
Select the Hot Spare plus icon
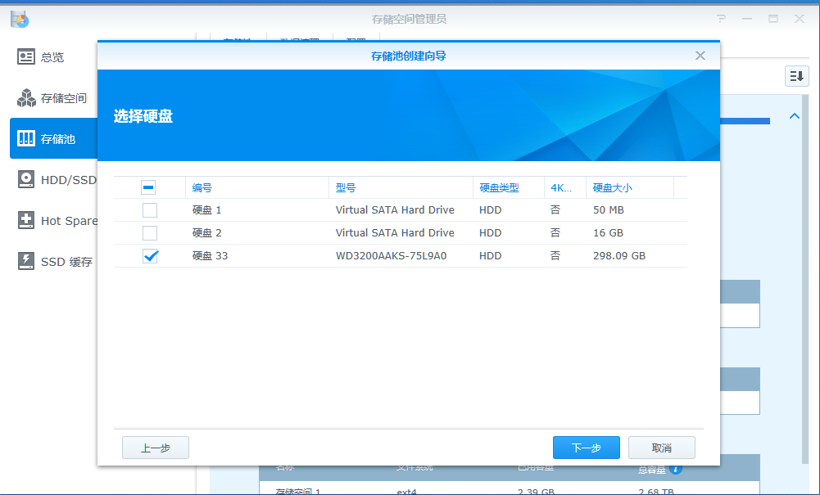pos(25,220)
